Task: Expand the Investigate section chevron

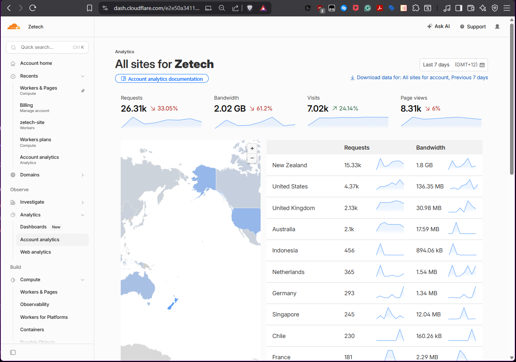Action: (x=83, y=202)
